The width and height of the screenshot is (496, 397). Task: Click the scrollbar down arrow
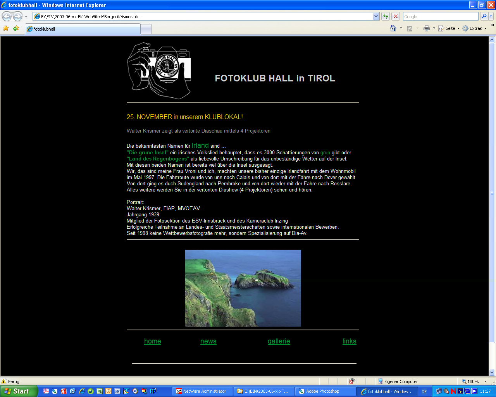492,373
